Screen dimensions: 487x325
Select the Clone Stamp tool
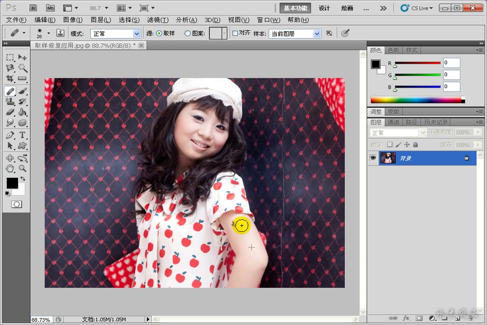[10, 102]
